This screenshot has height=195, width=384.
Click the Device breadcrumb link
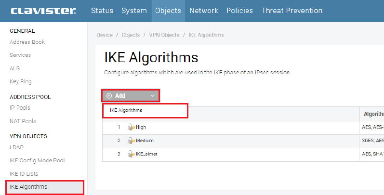[x=104, y=35]
